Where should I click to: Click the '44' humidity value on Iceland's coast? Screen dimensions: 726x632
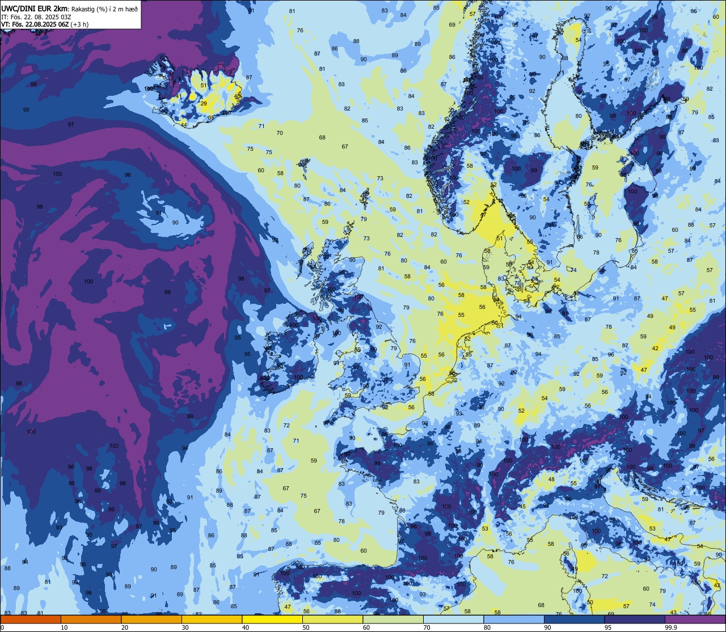pyautogui.click(x=183, y=124)
